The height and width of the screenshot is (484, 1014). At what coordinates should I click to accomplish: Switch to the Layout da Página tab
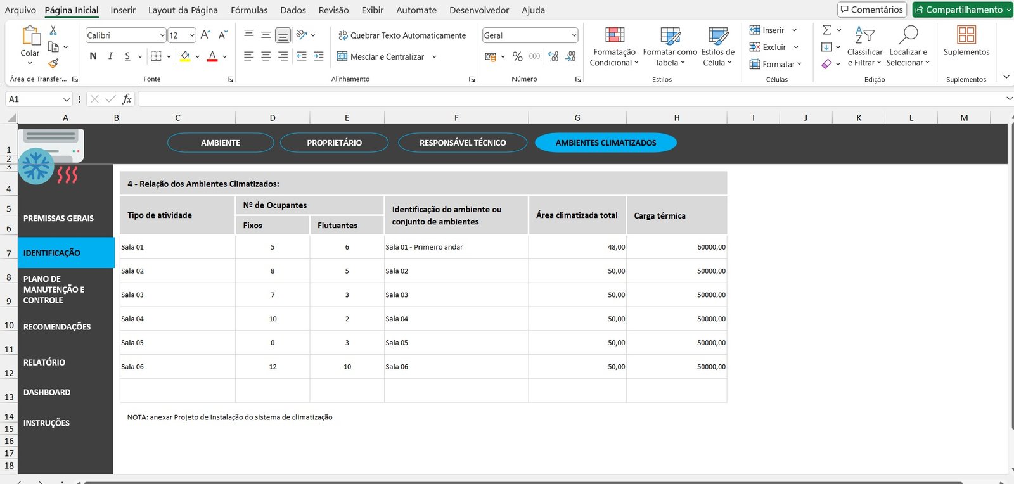pyautogui.click(x=183, y=10)
